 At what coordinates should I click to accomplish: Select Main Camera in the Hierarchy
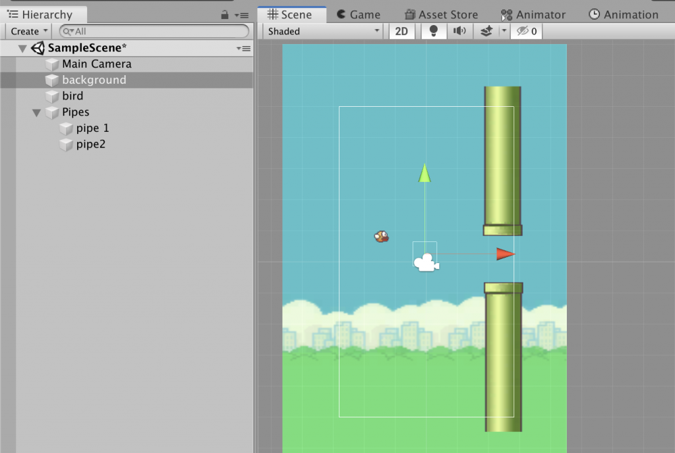(x=96, y=64)
